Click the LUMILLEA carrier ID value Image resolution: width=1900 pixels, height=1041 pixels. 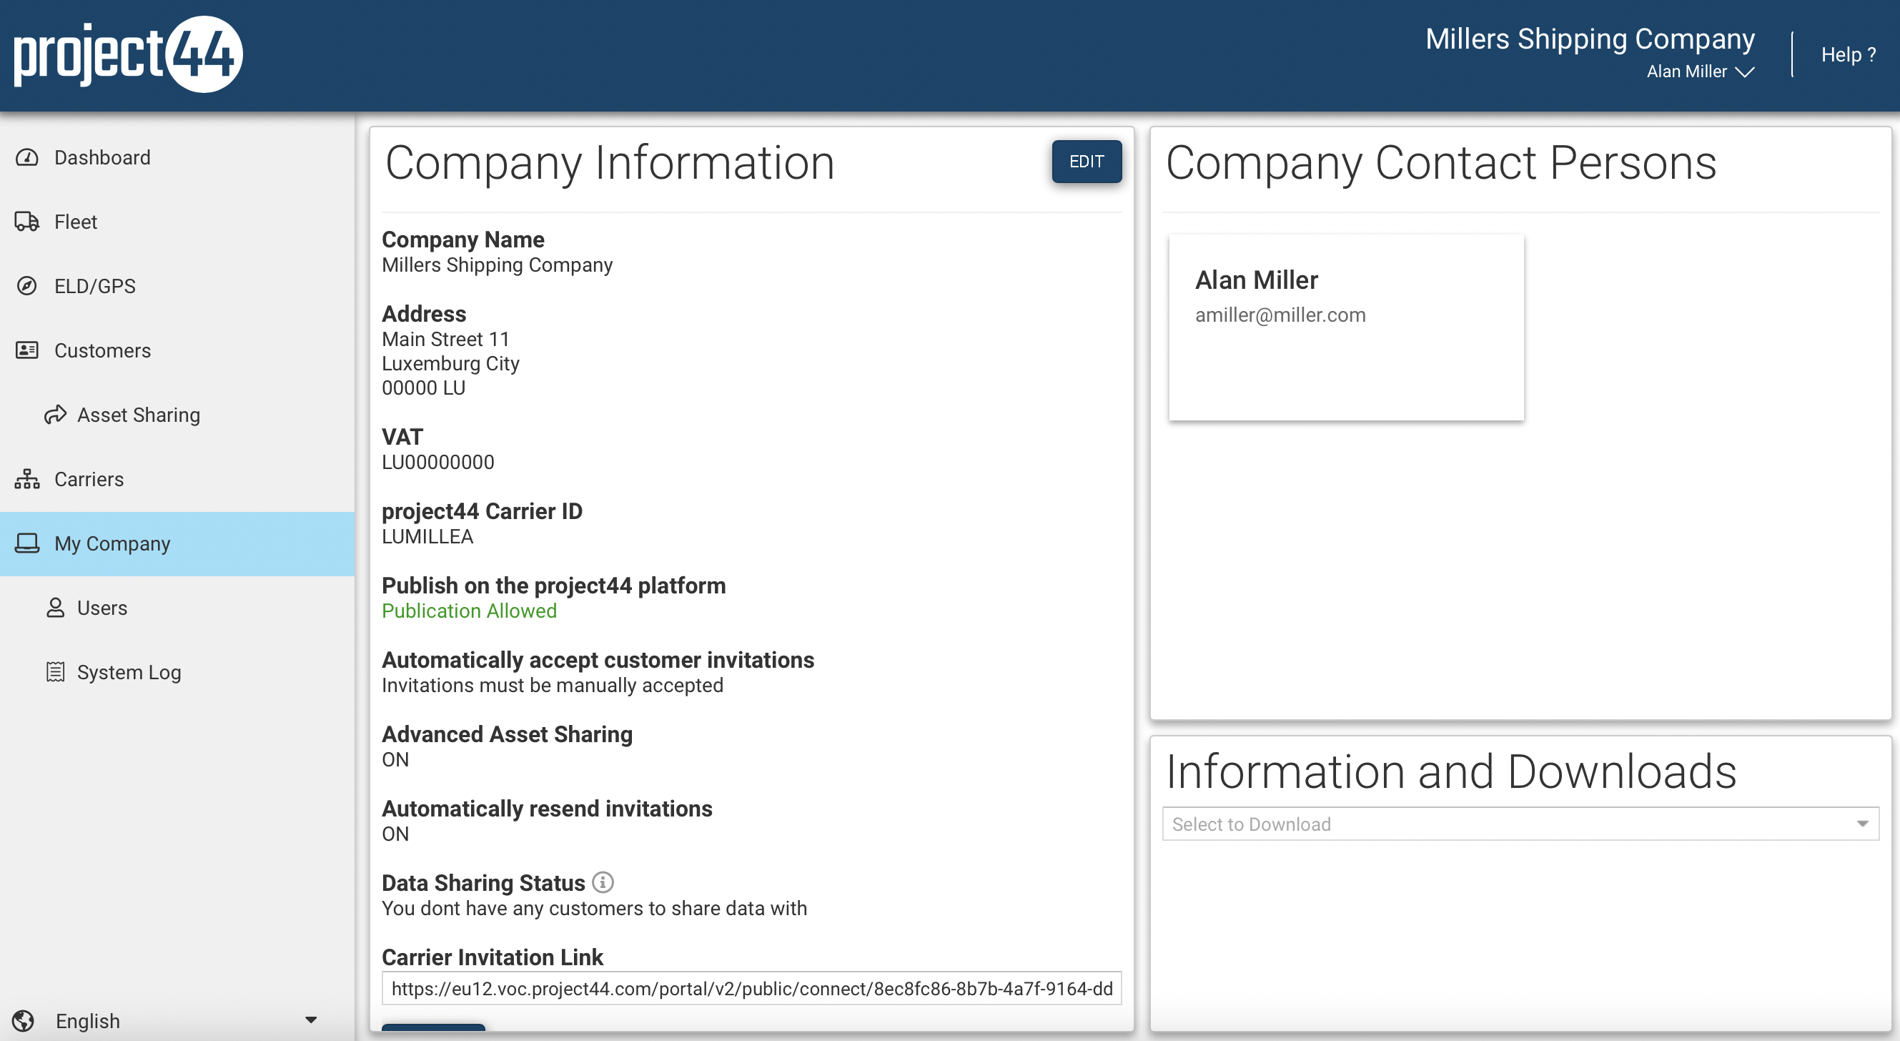pyautogui.click(x=427, y=536)
